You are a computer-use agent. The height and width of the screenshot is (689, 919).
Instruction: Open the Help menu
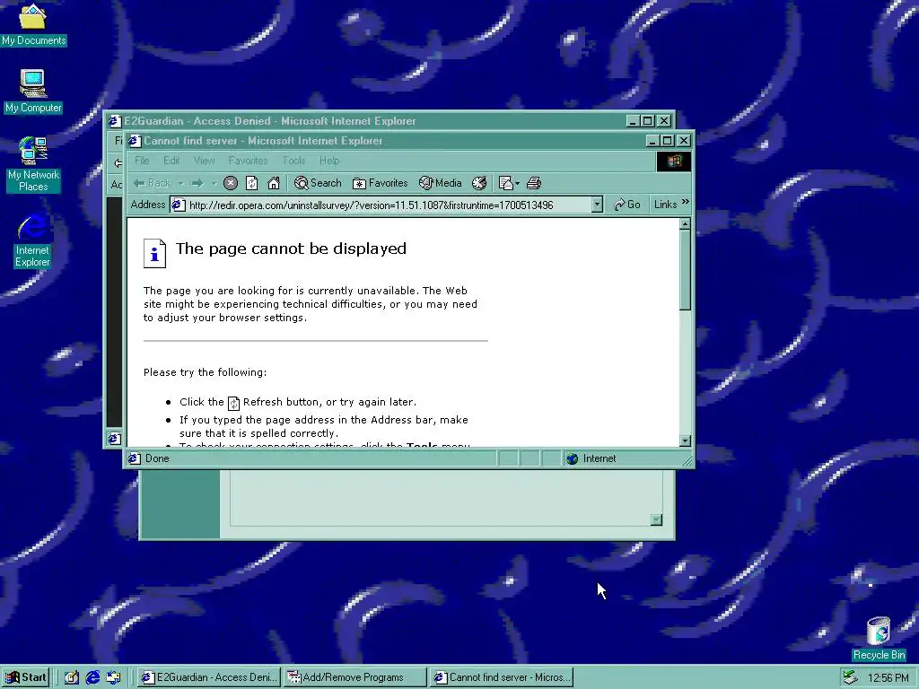pyautogui.click(x=329, y=161)
